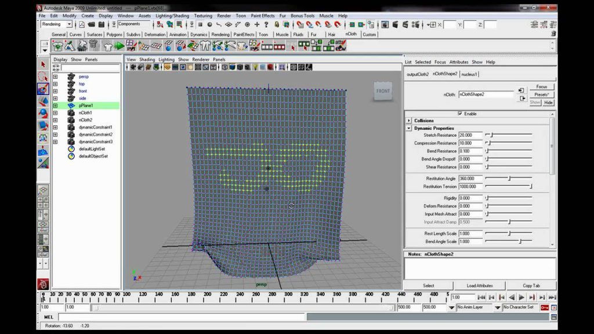Open the Rendering menu set dropdown
The image size is (594, 334).
[x=69, y=24]
